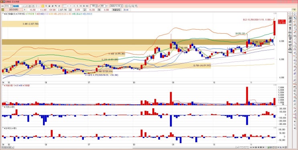Image resolution: width=298 pixels, height=150 pixels.
Task: Click the volume panel's close/maximize corner buttons
Action: pos(275,85)
